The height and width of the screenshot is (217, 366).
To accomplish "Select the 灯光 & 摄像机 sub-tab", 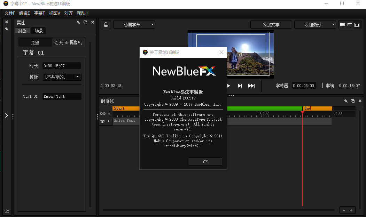I will [68, 42].
